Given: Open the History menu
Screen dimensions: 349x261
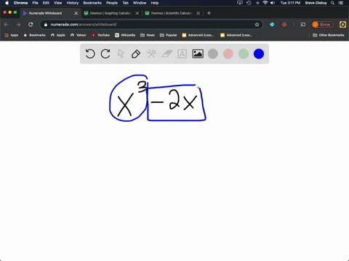Looking at the screenshot, I should (73, 3).
